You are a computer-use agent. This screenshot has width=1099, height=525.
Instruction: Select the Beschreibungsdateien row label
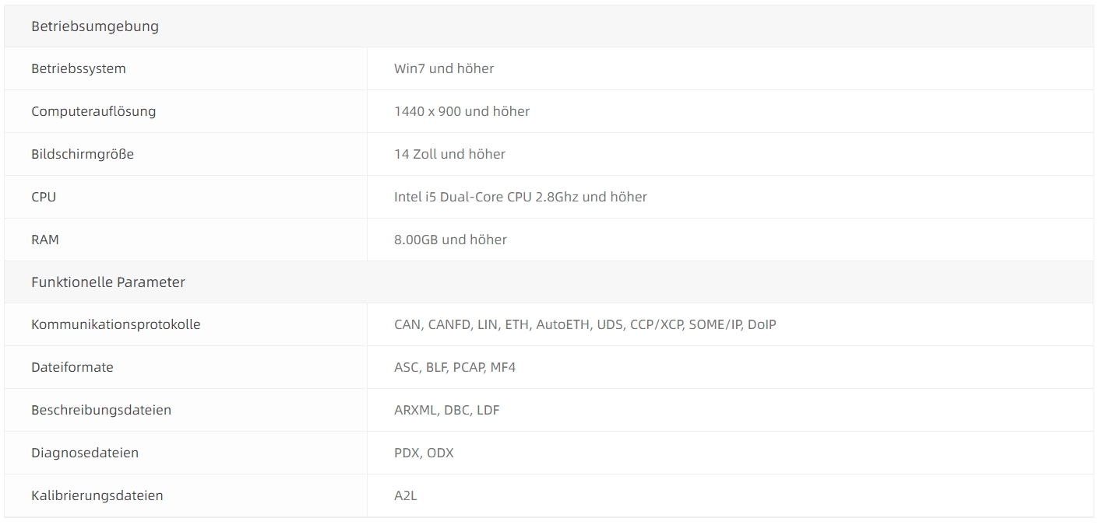[101, 410]
